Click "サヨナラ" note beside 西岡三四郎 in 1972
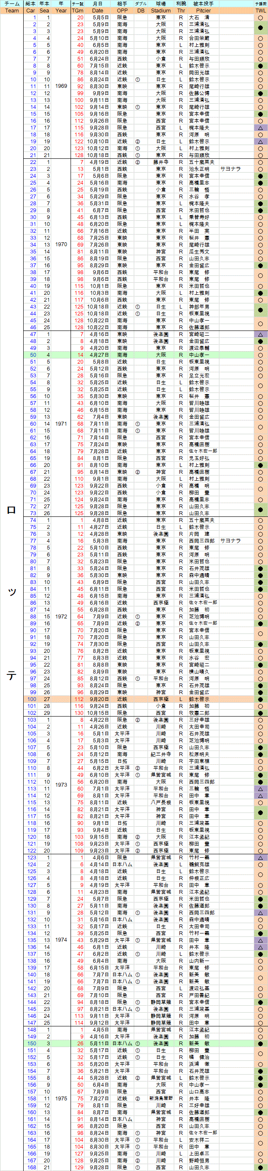Viewport: 268px width, 1171px height. [230, 541]
